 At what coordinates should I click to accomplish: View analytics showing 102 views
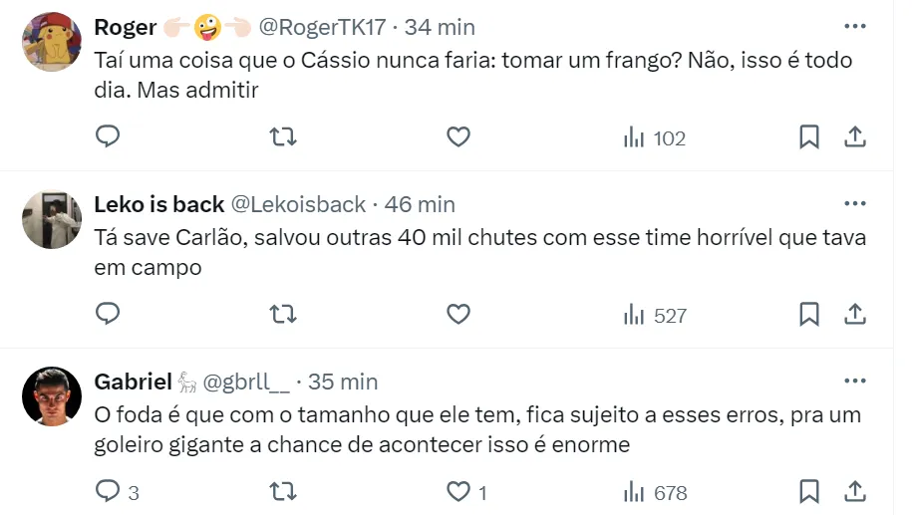point(655,138)
